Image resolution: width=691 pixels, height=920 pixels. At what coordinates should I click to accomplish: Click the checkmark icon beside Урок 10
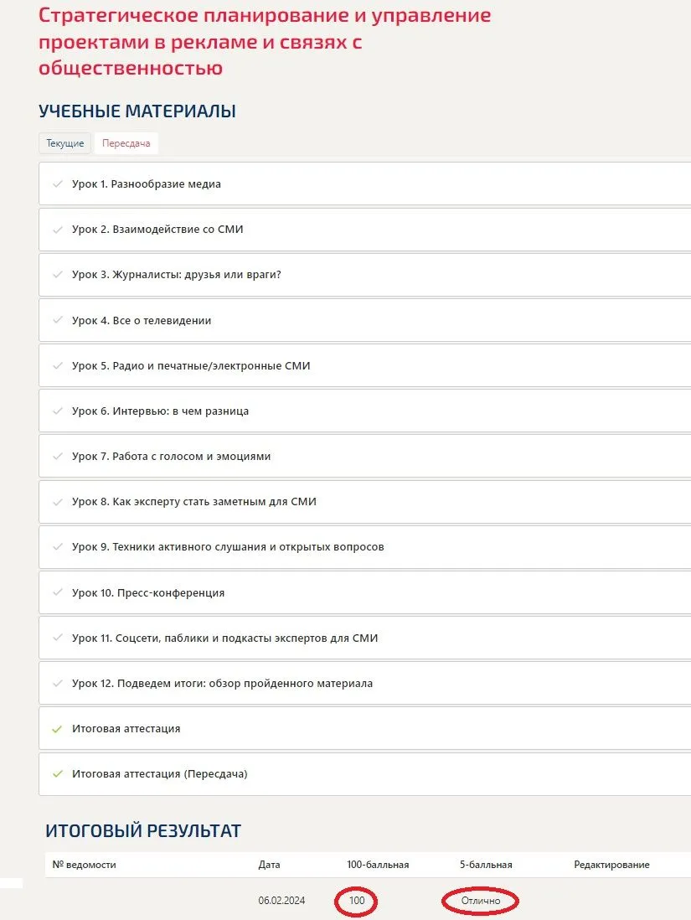click(58, 592)
